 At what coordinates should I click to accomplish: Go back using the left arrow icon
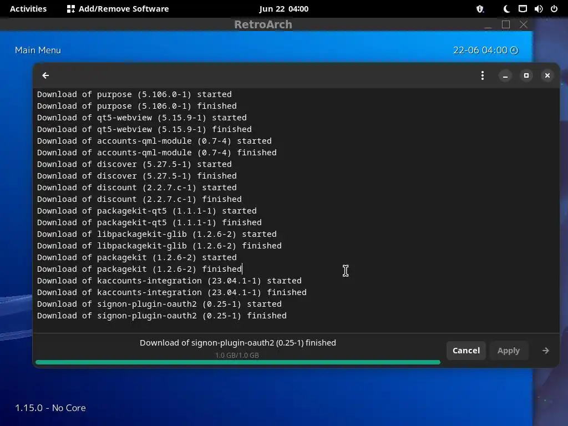tap(45, 75)
